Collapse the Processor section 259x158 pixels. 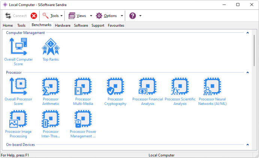[x=248, y=73]
